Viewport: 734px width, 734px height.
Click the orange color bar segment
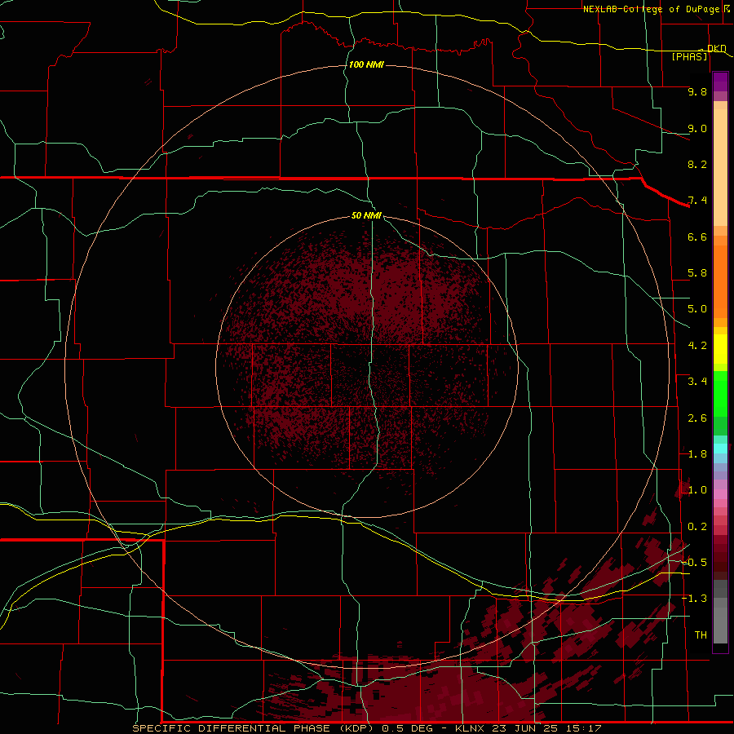click(x=720, y=281)
